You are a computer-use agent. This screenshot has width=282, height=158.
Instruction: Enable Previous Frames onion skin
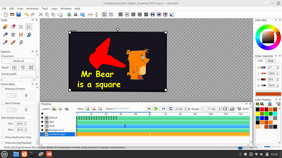tap(3, 89)
